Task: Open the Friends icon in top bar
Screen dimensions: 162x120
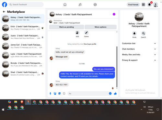Action: click(80, 5)
